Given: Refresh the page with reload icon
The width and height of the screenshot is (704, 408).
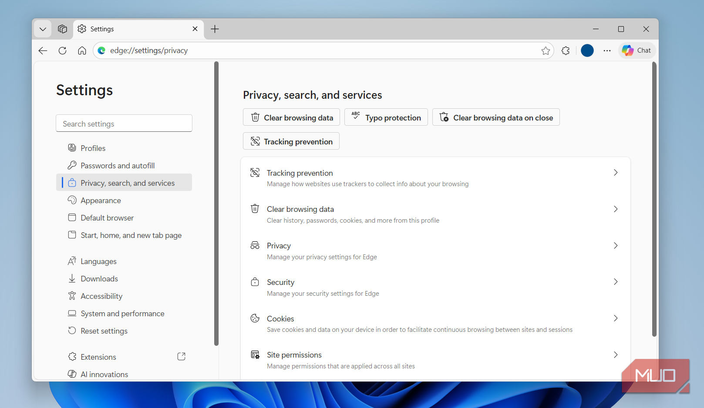Looking at the screenshot, I should pos(62,51).
